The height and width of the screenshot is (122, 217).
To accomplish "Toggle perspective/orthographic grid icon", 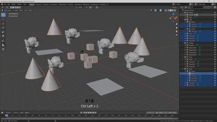I will [177, 35].
